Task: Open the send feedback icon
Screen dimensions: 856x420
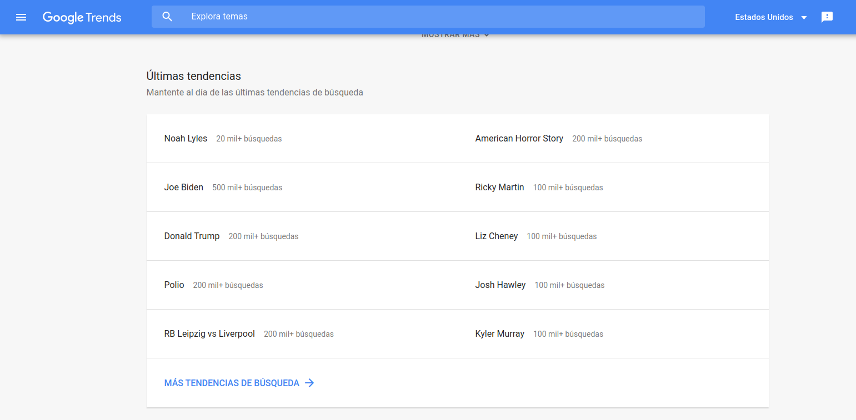Action: click(x=827, y=17)
